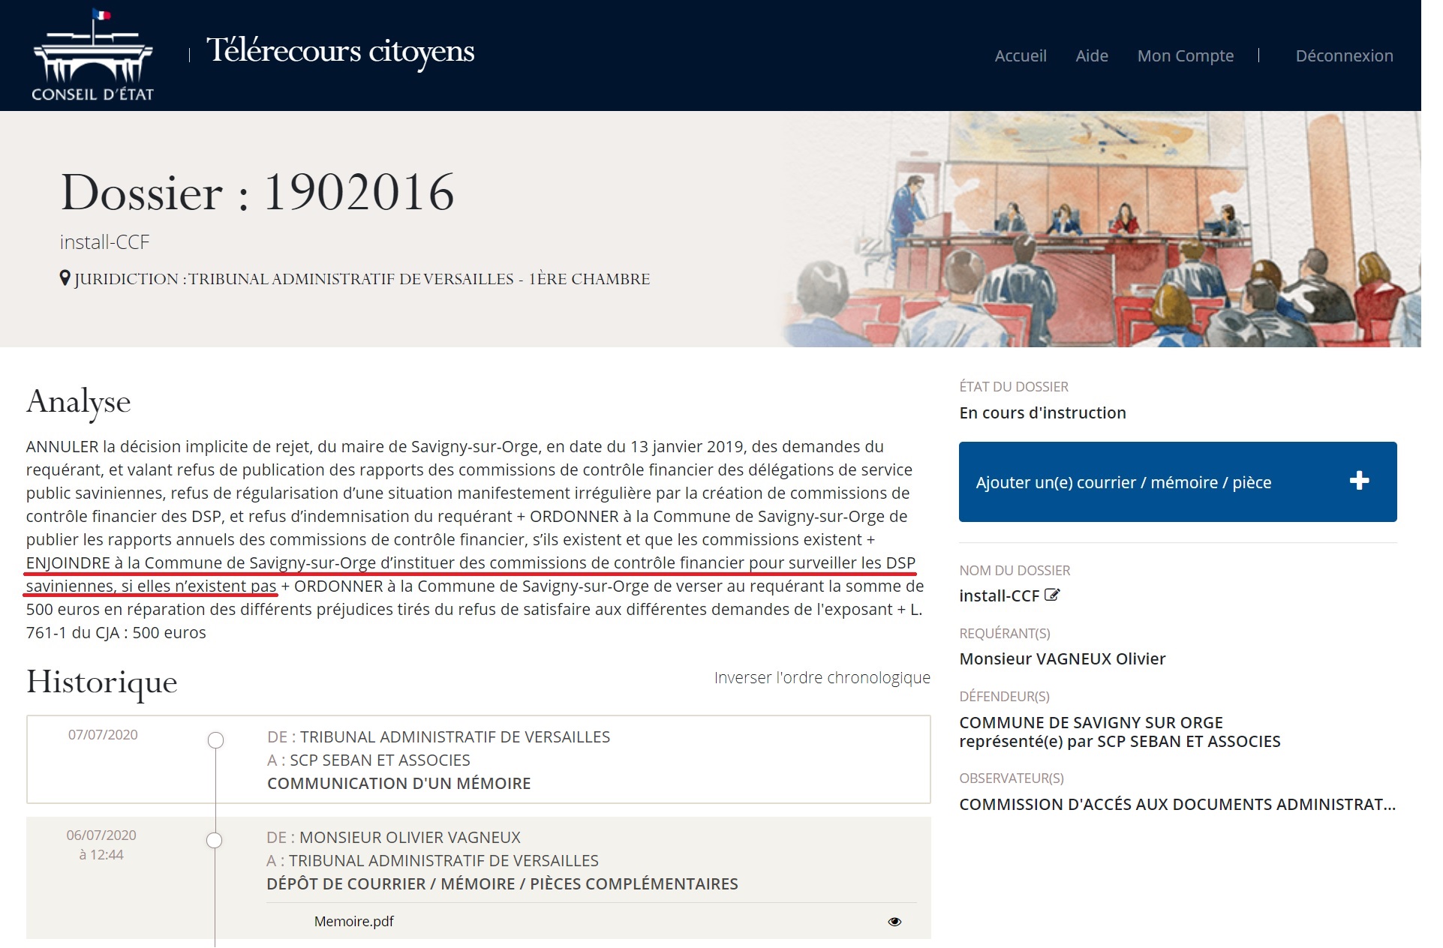This screenshot has height=948, width=1443.
Task: Go to Mon Compte
Action: pos(1186,55)
